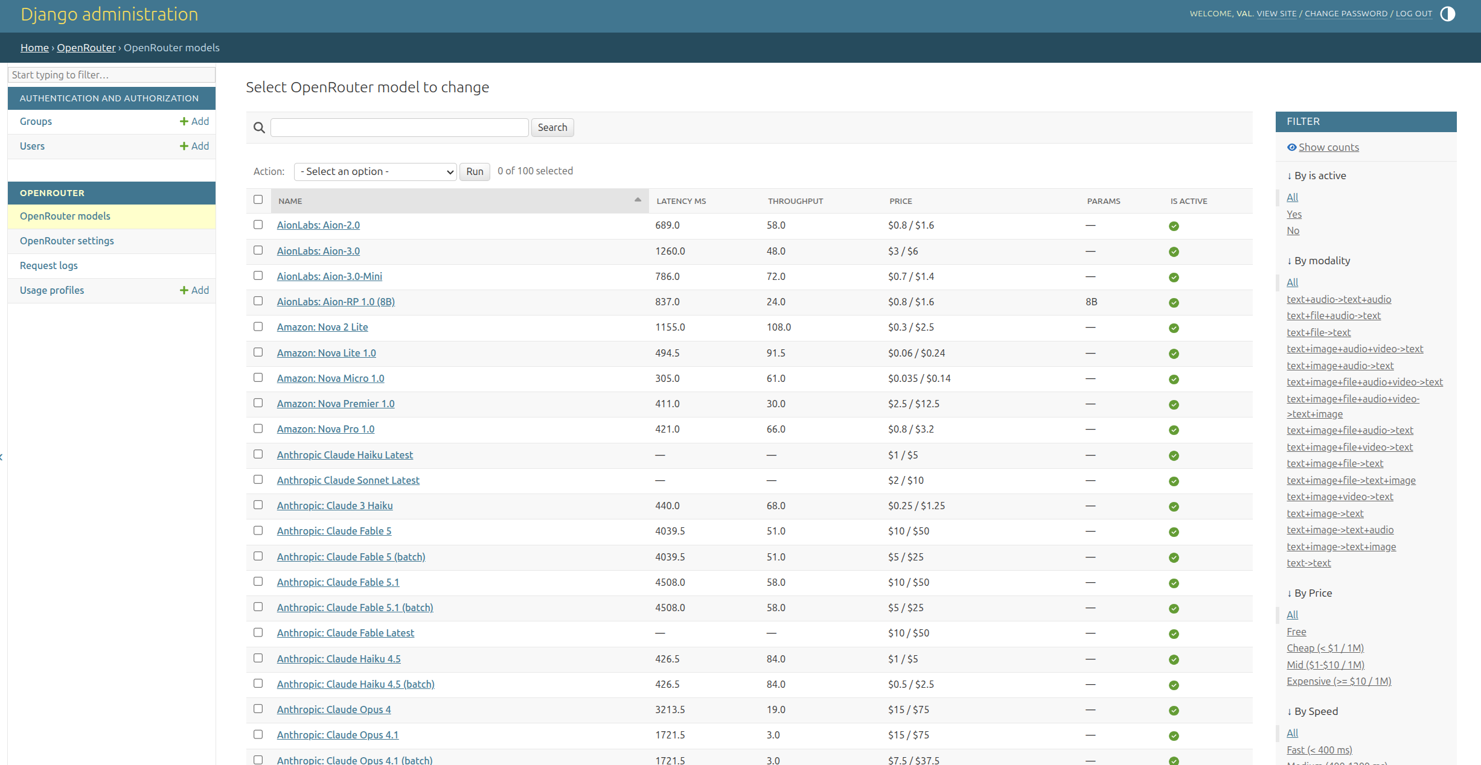The image size is (1481, 765).
Task: Collapse the By modality filter section
Action: click(x=1318, y=261)
